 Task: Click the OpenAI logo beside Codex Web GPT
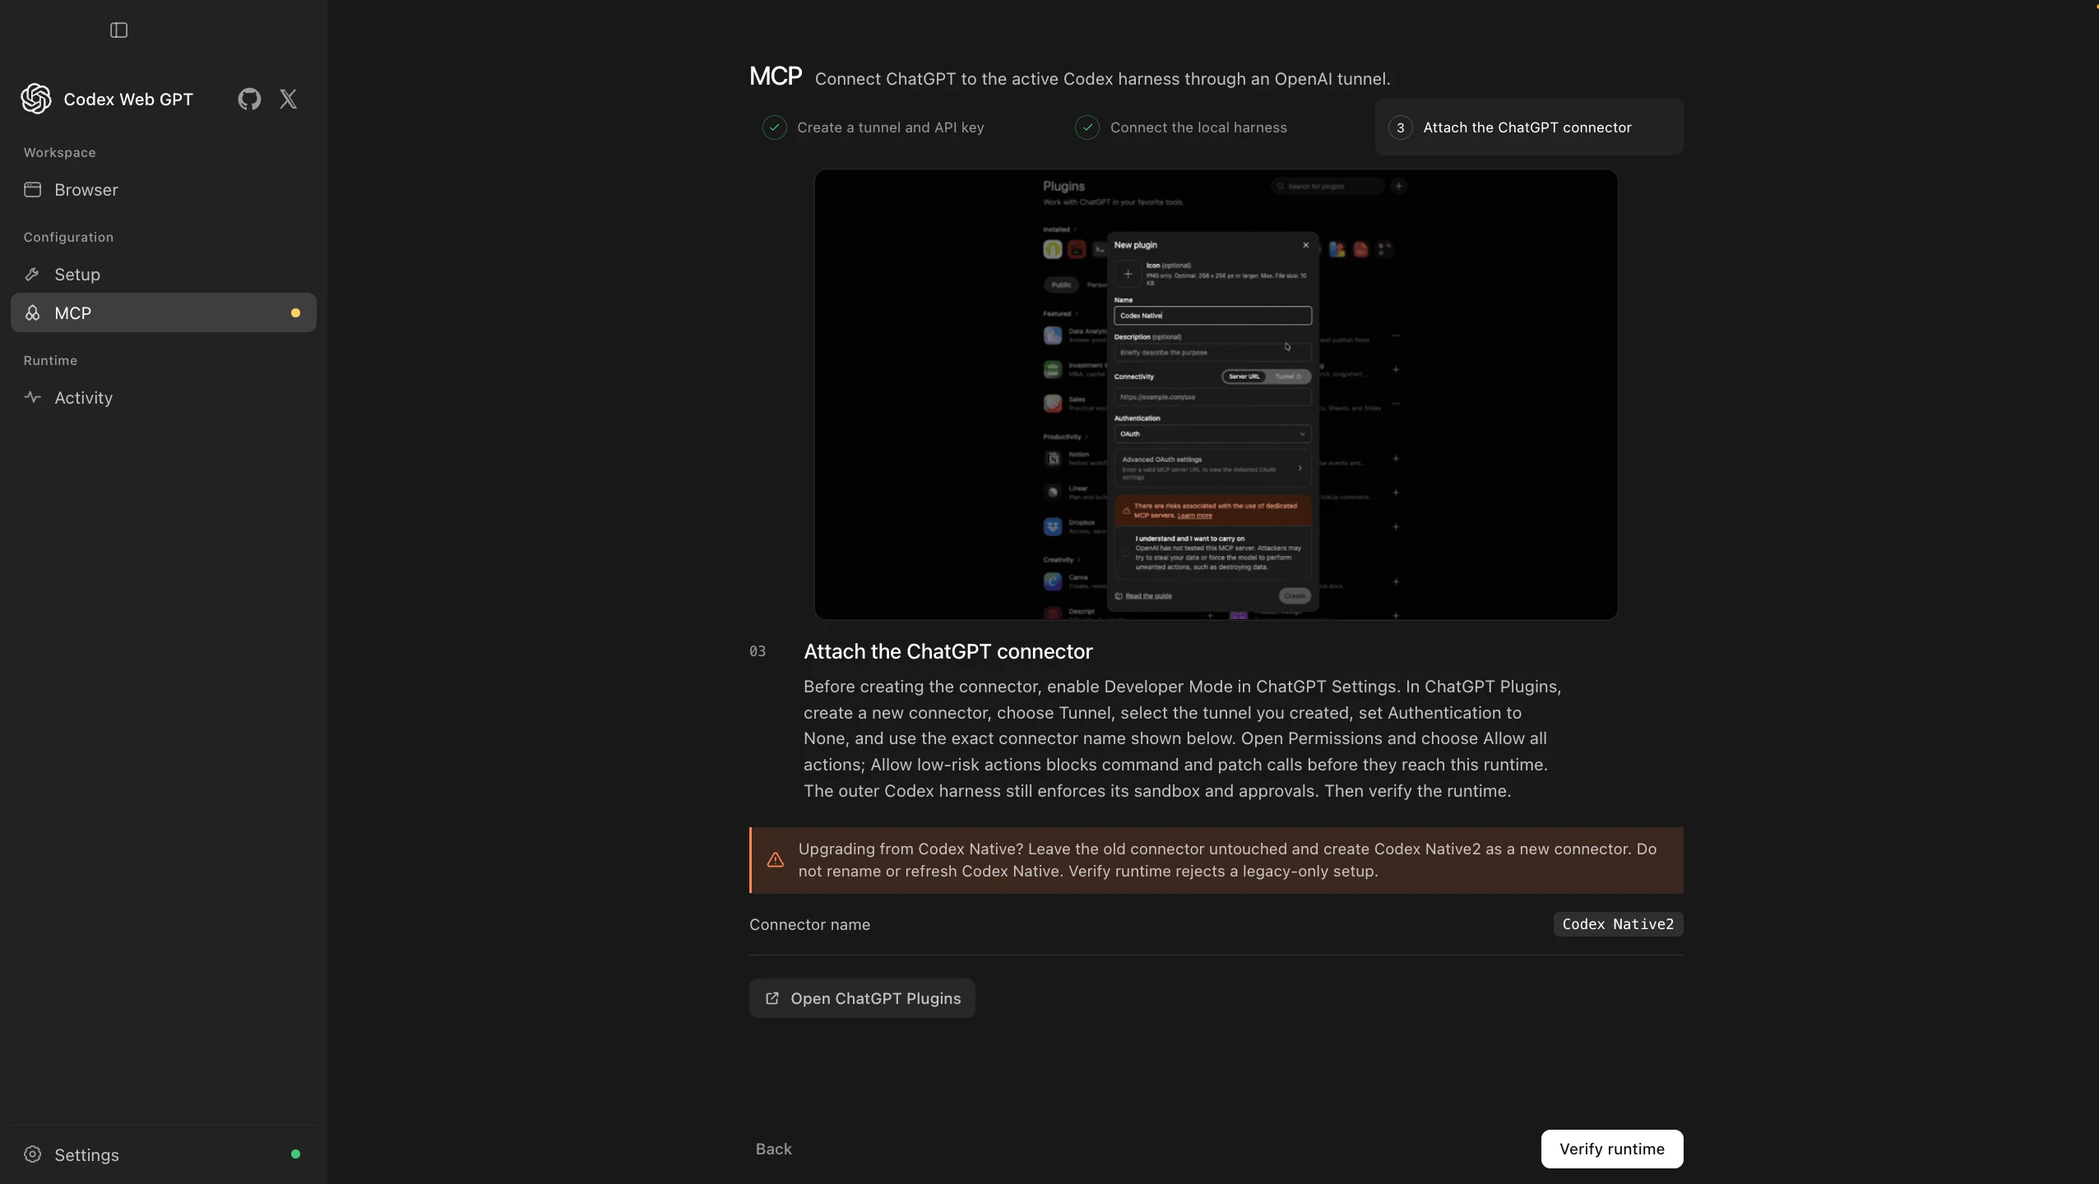[x=36, y=99]
